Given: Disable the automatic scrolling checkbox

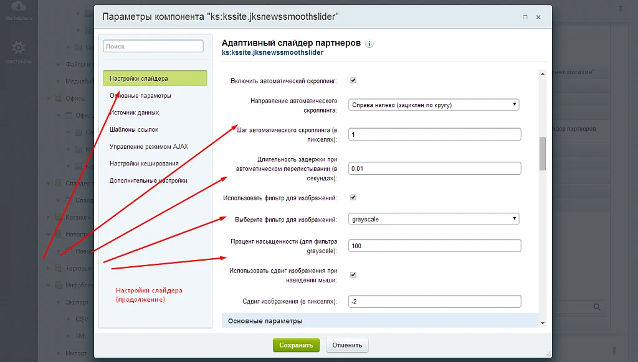Looking at the screenshot, I should pyautogui.click(x=353, y=80).
